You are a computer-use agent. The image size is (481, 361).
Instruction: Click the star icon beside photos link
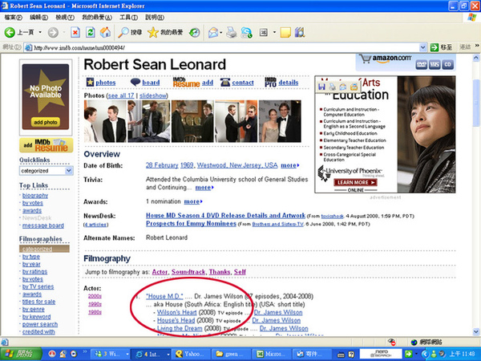(90, 82)
